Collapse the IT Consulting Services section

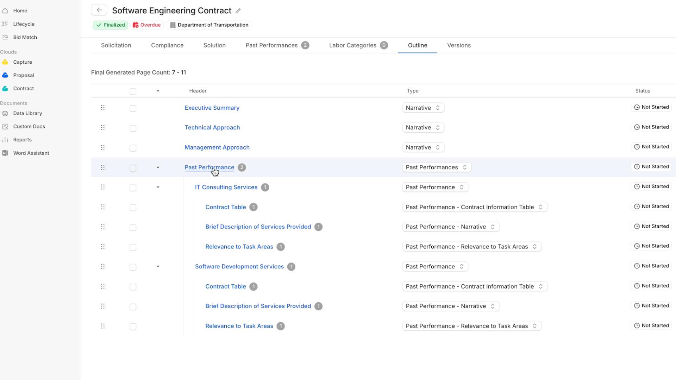pyautogui.click(x=158, y=187)
